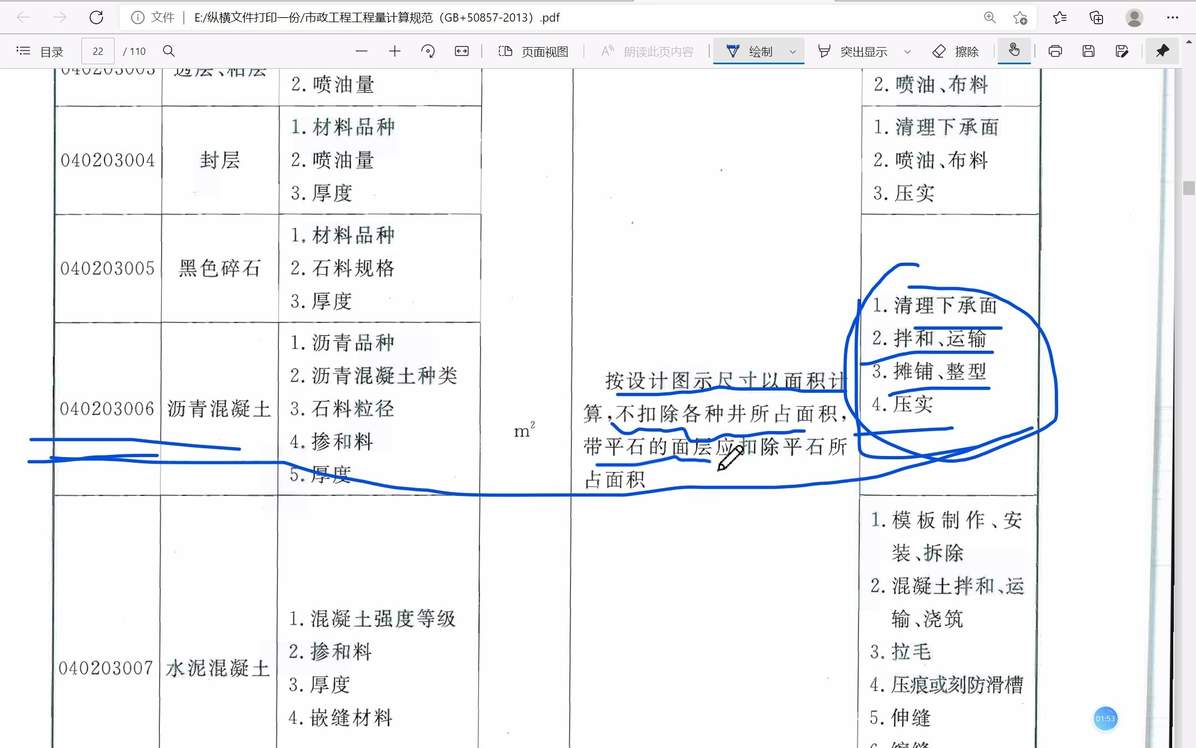1196x748 pixels.
Task: Click the page number field showing 22
Action: pyautogui.click(x=98, y=52)
